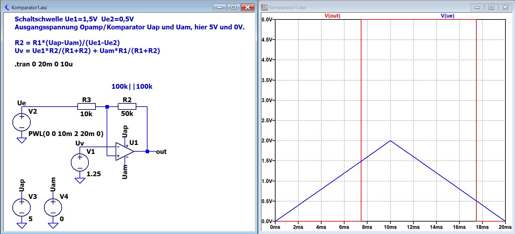Click the 100k||100k comment text
Image resolution: width=515 pixels, height=234 pixels.
[132, 87]
